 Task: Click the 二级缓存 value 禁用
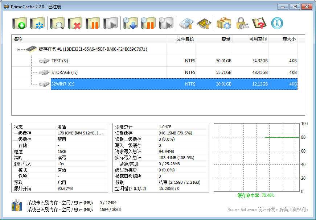62,139
